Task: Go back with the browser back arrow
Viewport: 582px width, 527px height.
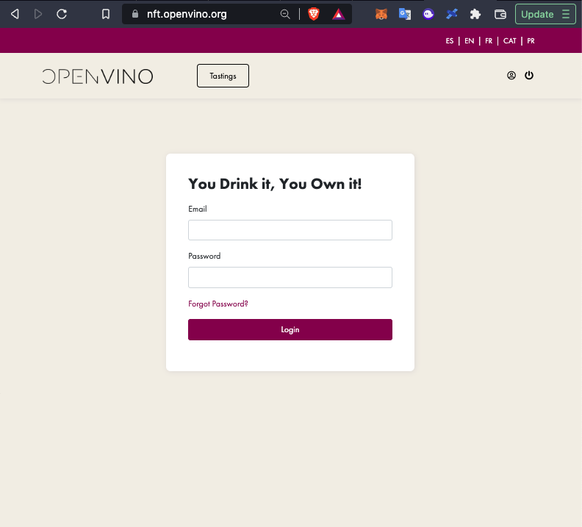Action: 15,14
